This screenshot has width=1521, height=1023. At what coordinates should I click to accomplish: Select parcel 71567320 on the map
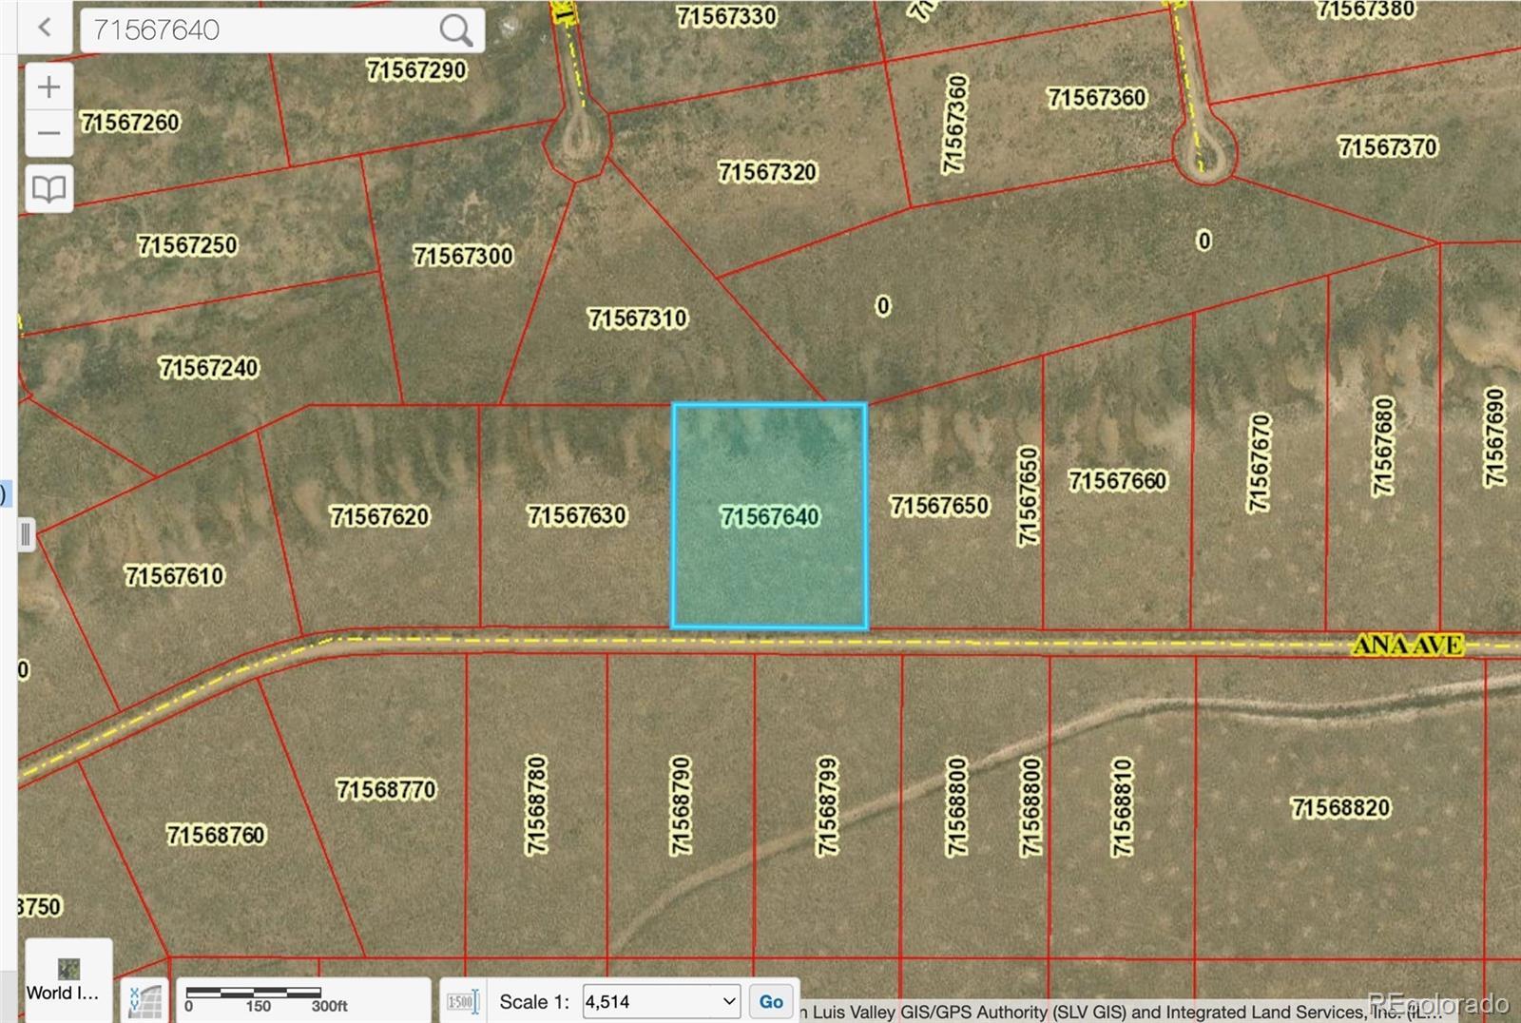click(x=767, y=172)
